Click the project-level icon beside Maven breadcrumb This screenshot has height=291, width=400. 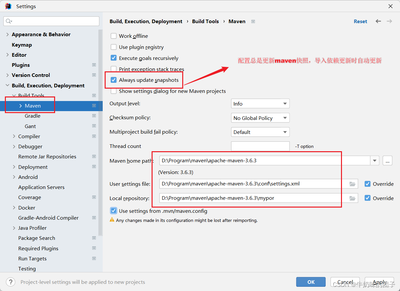[x=253, y=22]
